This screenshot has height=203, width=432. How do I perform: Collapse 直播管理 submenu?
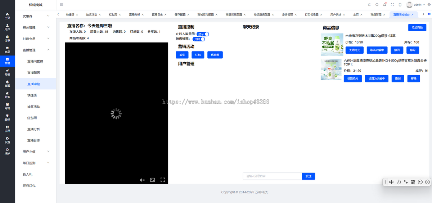36,50
